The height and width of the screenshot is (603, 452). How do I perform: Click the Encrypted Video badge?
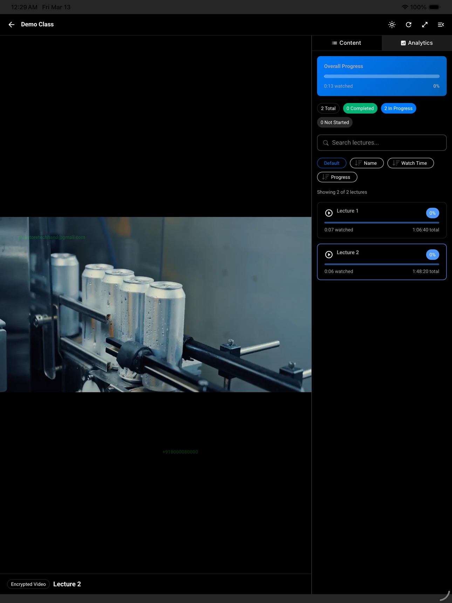pyautogui.click(x=28, y=584)
